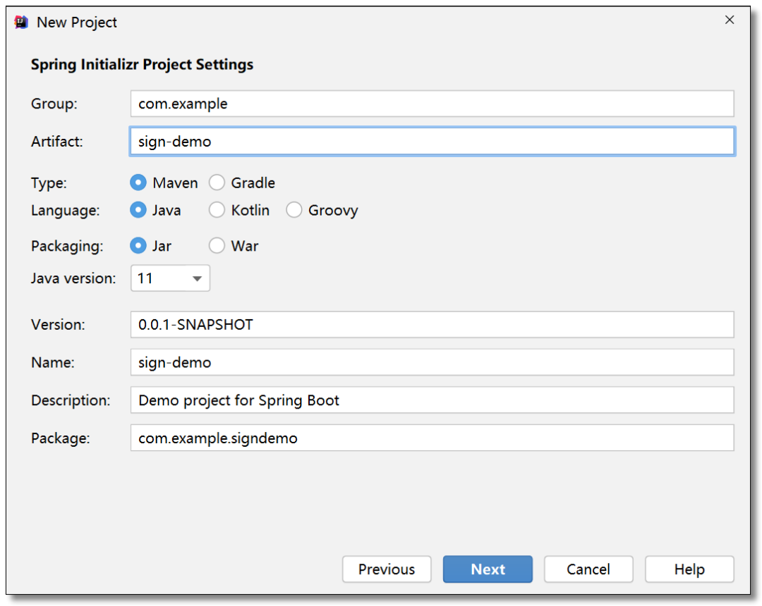The width and height of the screenshot is (762, 606).
Task: Click the Group text field
Action: (432, 104)
